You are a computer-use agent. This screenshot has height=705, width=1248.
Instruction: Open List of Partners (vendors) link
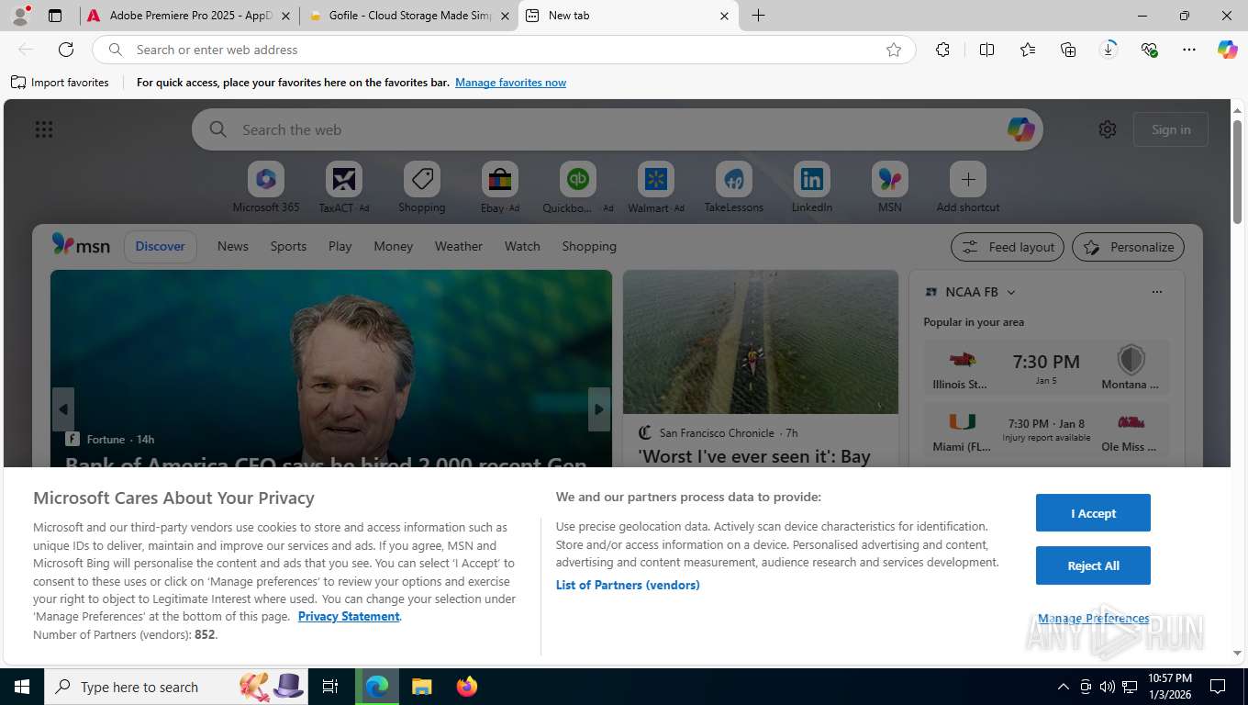pos(628,585)
